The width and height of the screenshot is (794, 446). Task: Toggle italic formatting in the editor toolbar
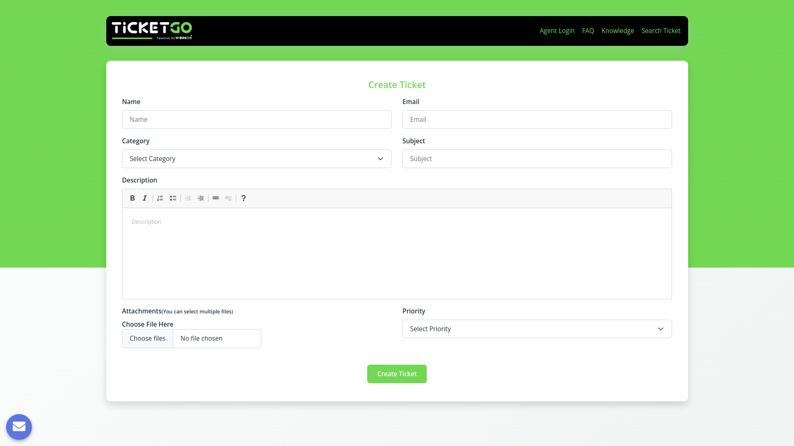[145, 198]
